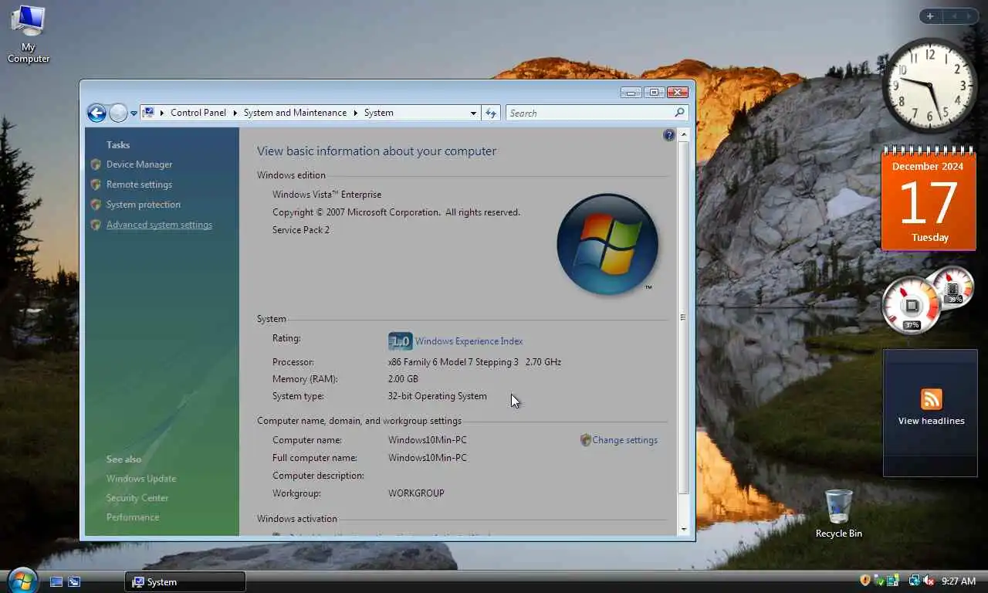Viewport: 988px width, 593px height.
Task: Click System in the breadcrumb path
Action: [x=379, y=113]
